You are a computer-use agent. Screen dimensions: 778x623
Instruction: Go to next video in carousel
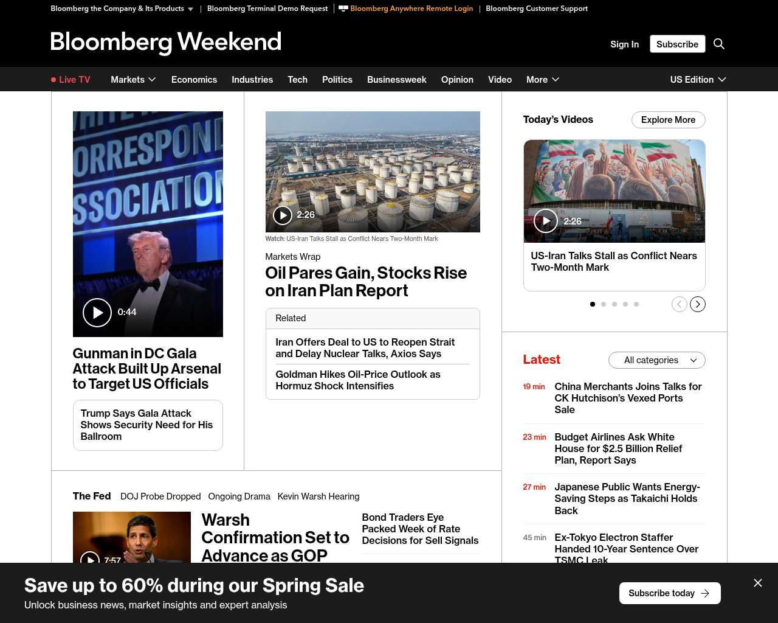click(698, 304)
